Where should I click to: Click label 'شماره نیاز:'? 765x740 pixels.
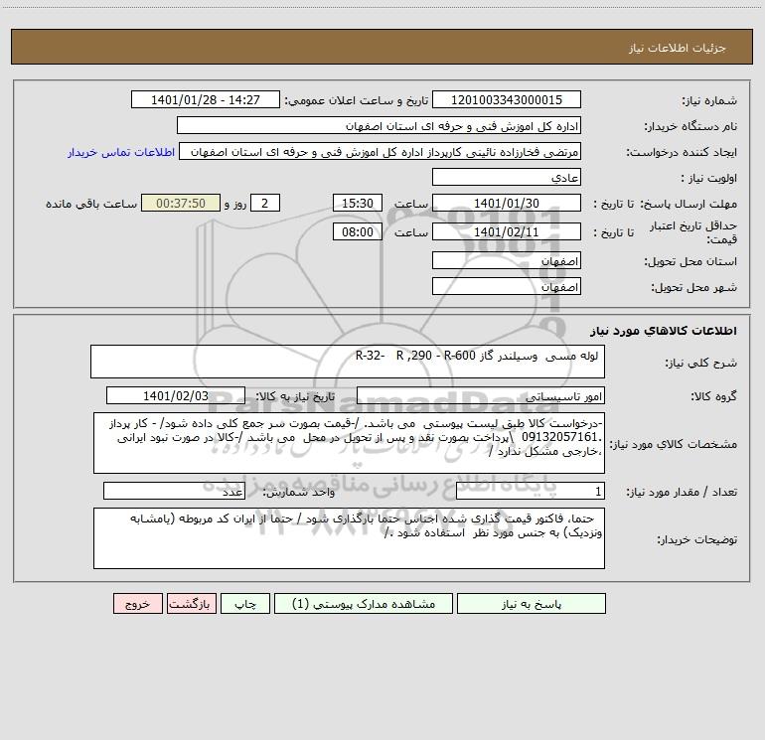(x=709, y=101)
